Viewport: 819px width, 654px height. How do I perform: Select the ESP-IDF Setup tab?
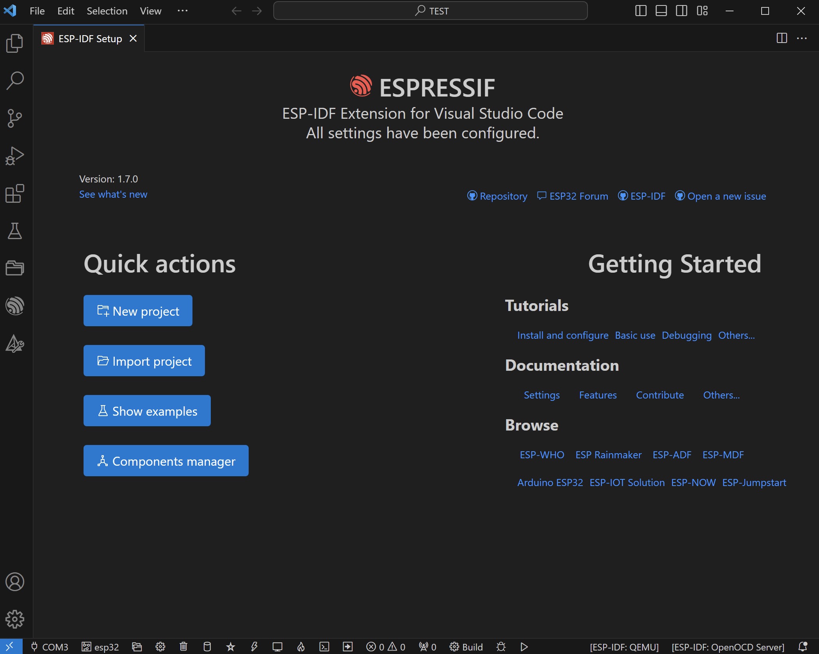[x=90, y=38]
